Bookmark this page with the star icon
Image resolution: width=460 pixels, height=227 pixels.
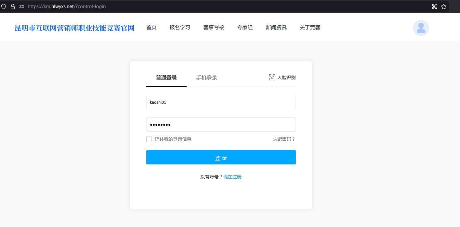(444, 6)
